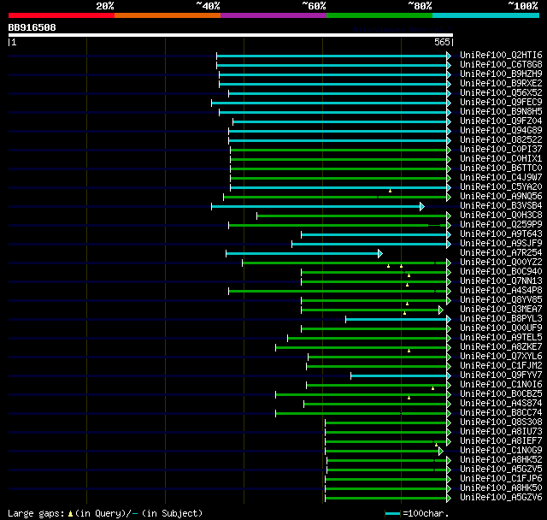Select label UniRef100_Q0OYZ2
Image resolution: width=547 pixels, height=520 pixels.
click(501, 263)
